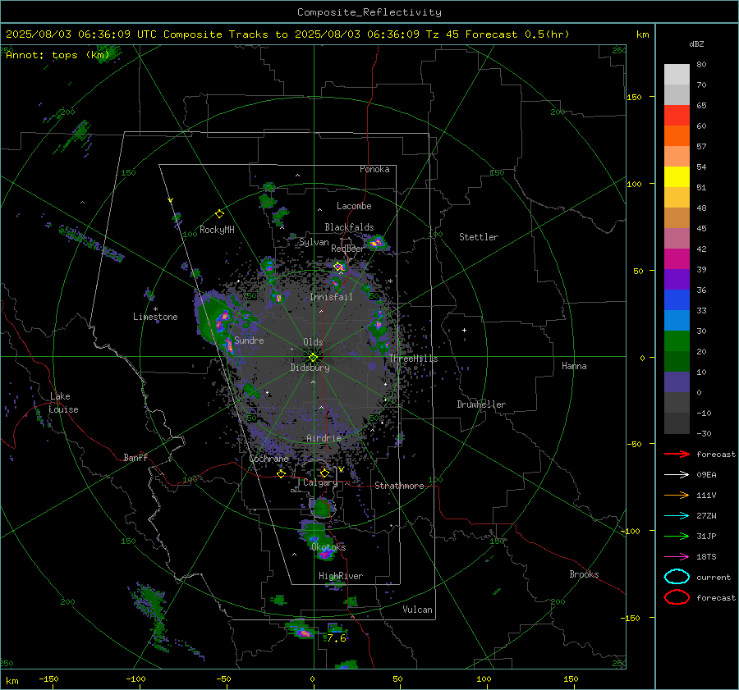Pick the 54 dBZ yellow swatch
This screenshot has height=690, width=739.
pos(677,176)
